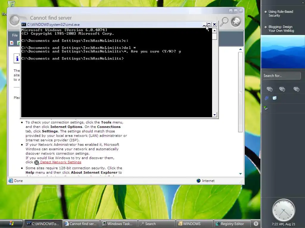305x228 pixels.
Task: Click the Detect Network Settings link
Action: point(61,162)
